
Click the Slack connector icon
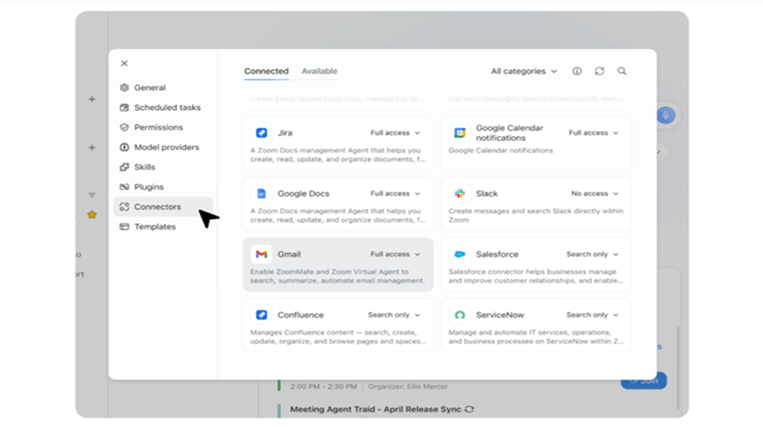pyautogui.click(x=460, y=194)
